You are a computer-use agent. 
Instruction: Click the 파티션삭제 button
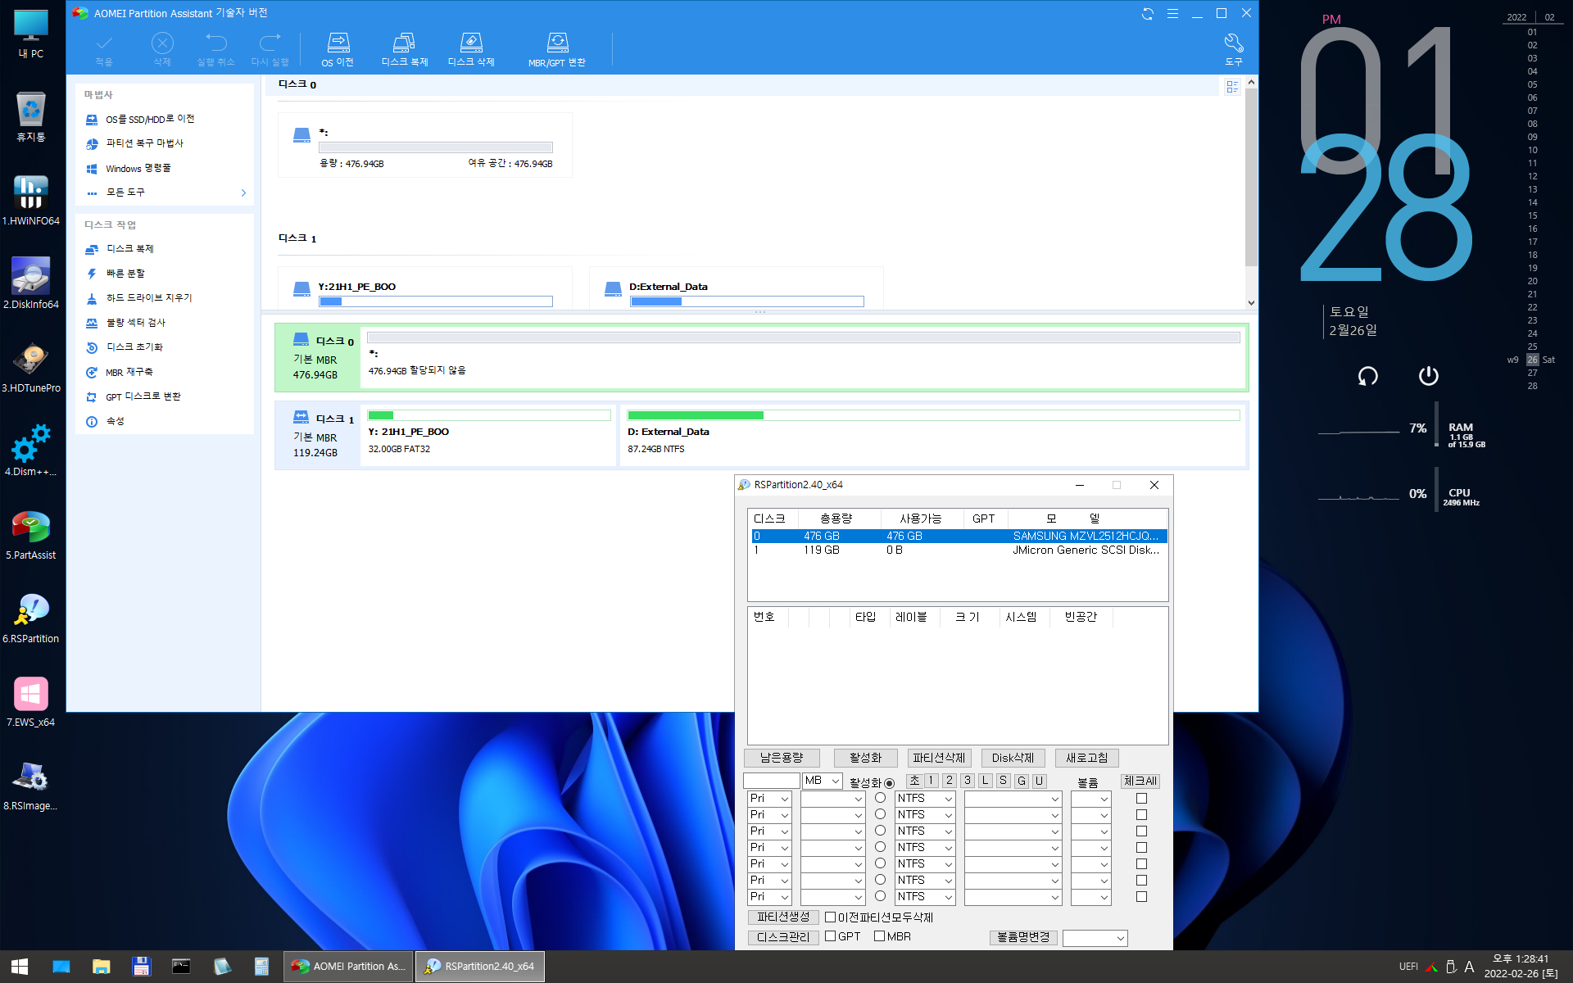click(x=939, y=758)
